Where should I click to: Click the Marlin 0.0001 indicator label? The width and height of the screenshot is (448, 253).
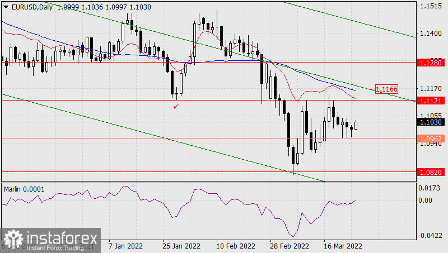25,189
